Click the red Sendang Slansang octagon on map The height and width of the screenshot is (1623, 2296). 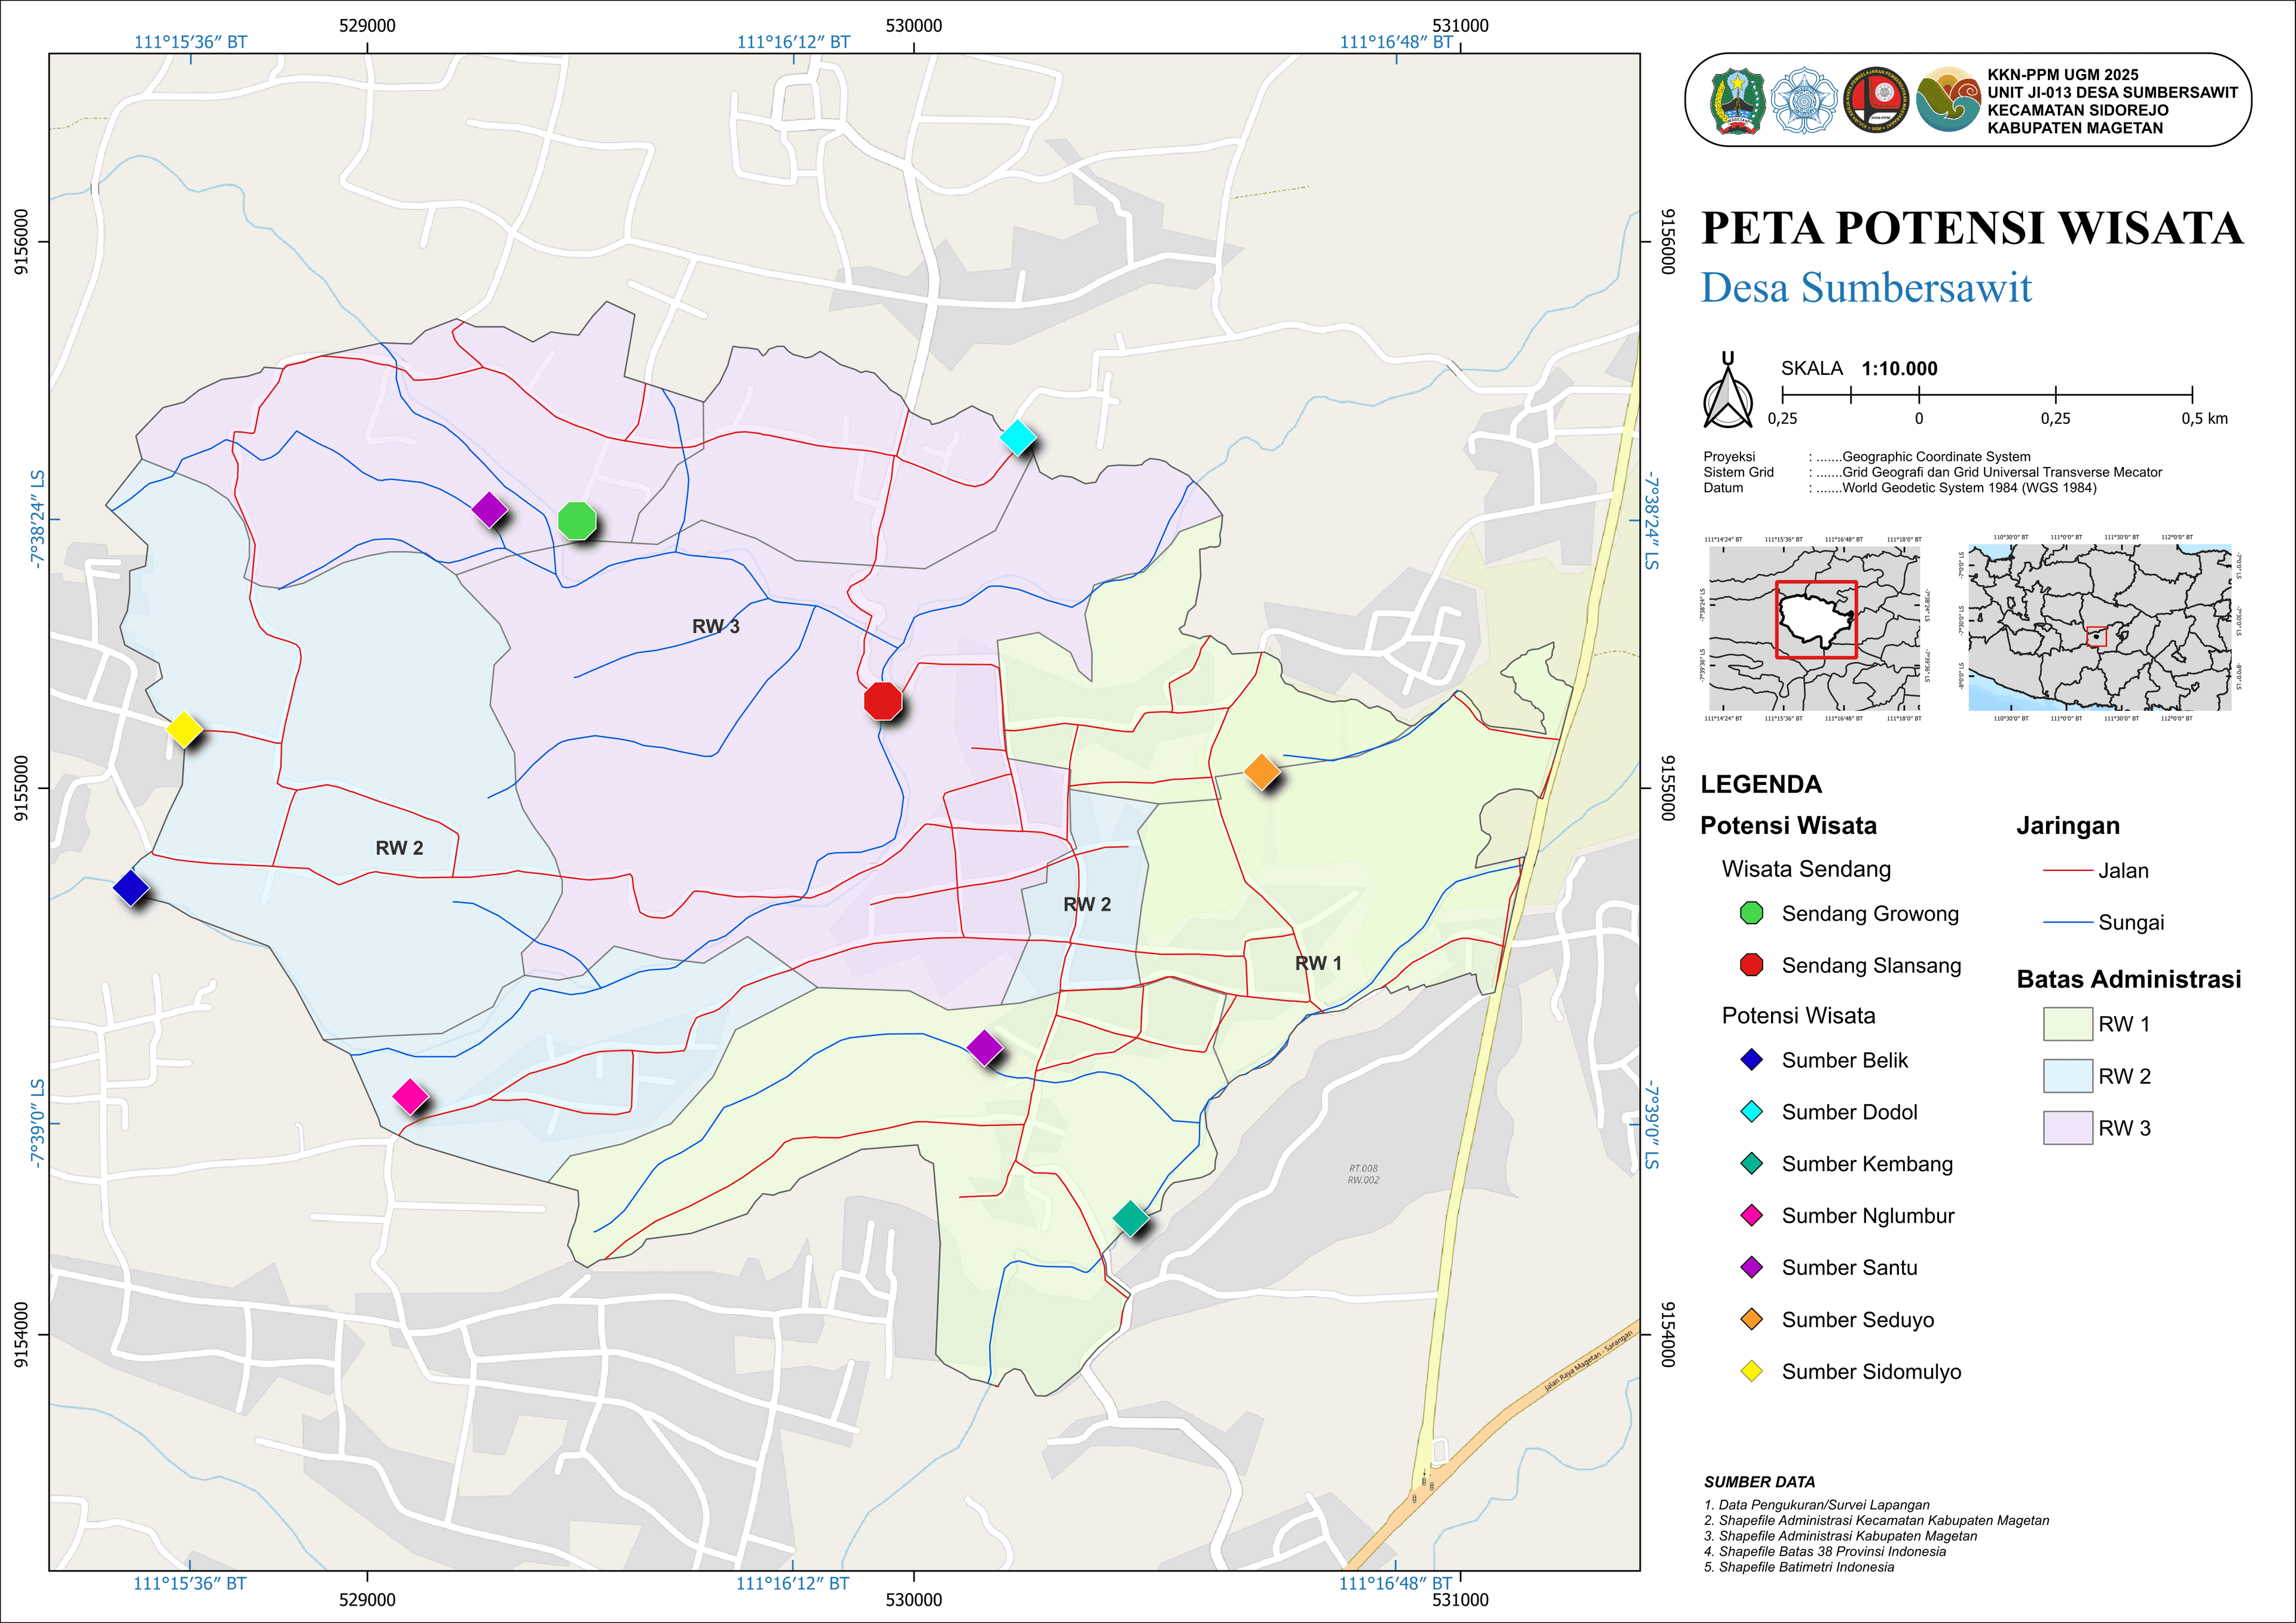click(882, 701)
